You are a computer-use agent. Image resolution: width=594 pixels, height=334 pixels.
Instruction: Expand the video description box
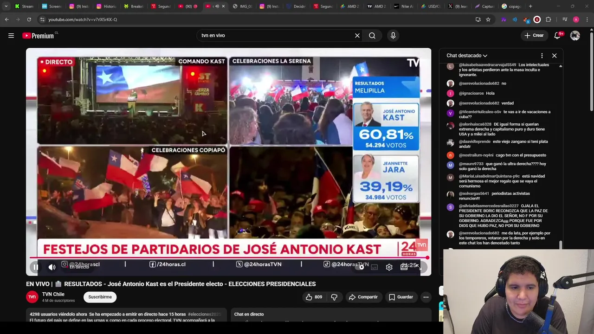tap(126, 315)
